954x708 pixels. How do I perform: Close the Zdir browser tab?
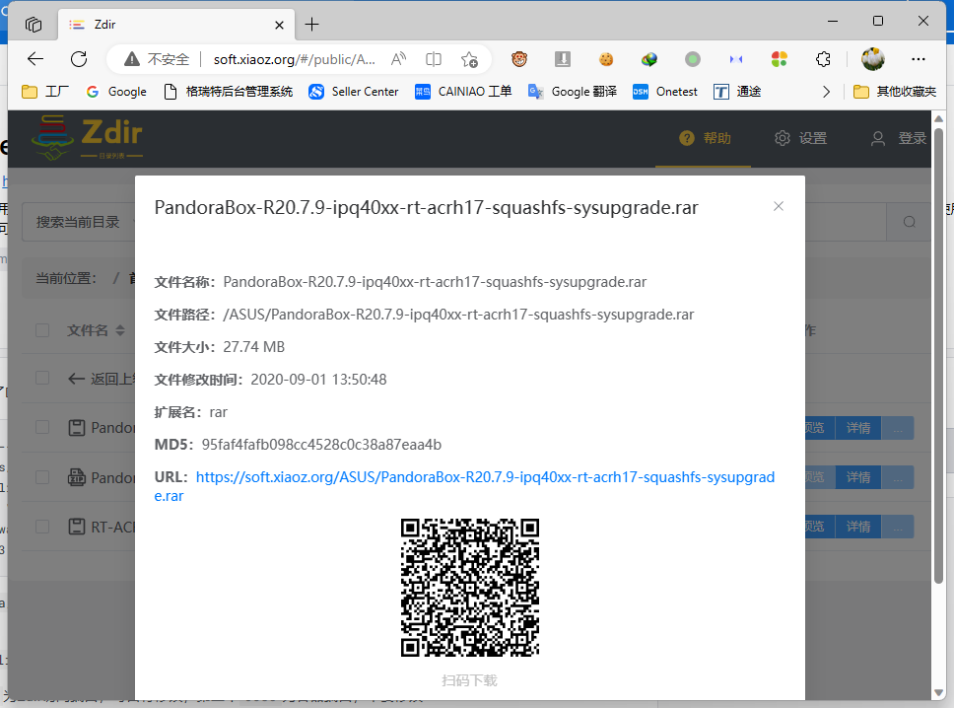279,25
